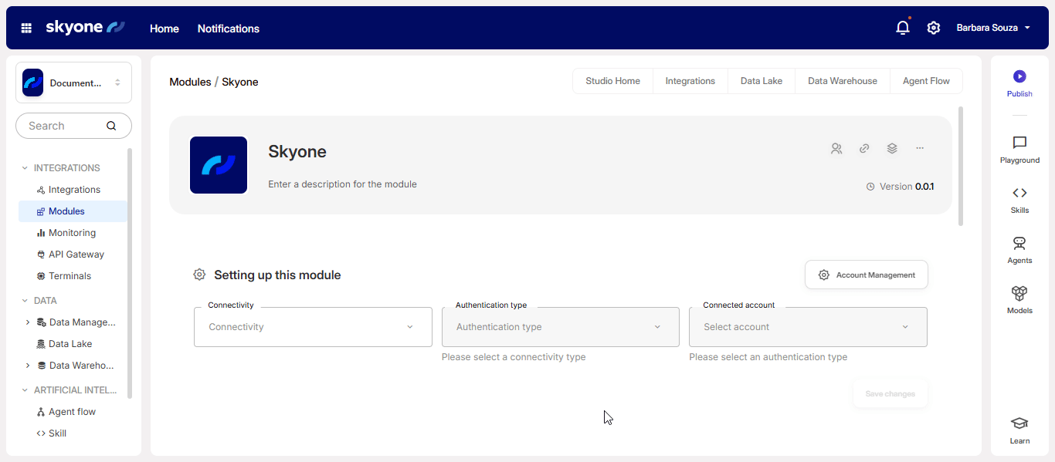Open the module more options ellipsis
This screenshot has height=462, width=1055.
(x=920, y=148)
